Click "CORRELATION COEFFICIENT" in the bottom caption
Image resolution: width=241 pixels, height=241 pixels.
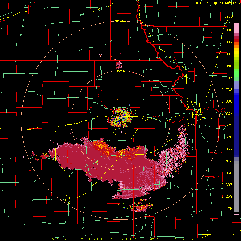coord(78,239)
